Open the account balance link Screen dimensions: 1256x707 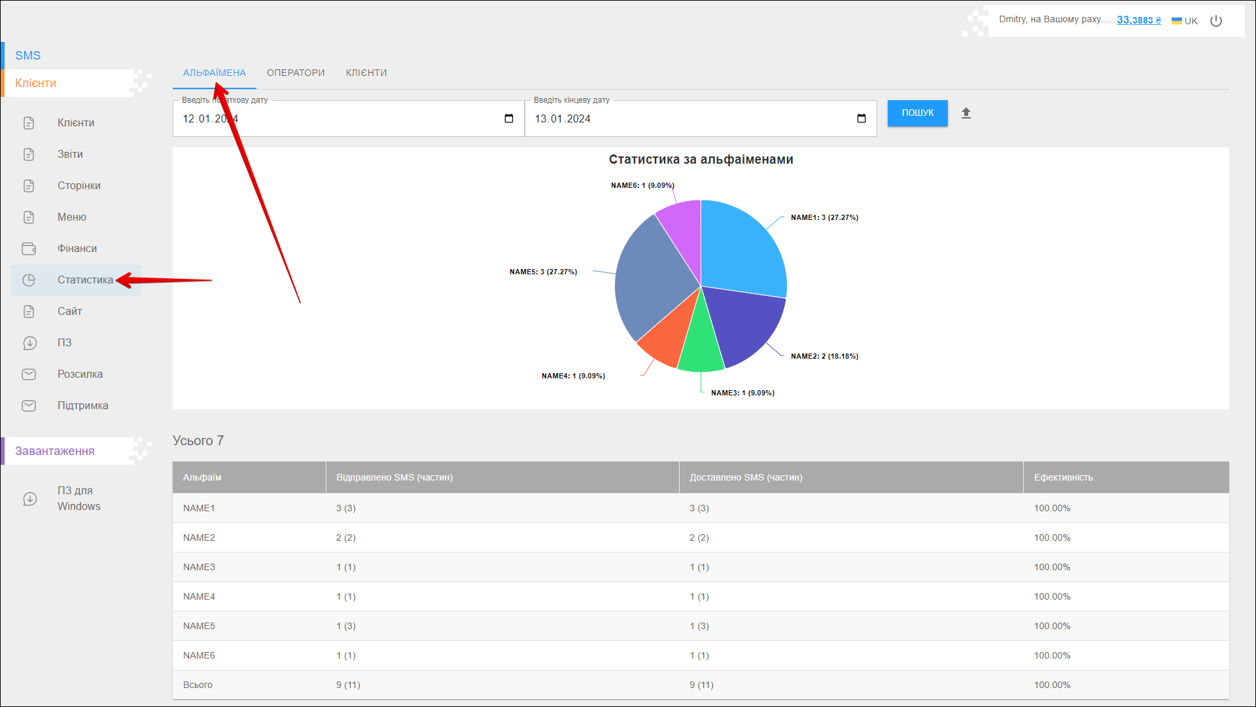point(1138,20)
